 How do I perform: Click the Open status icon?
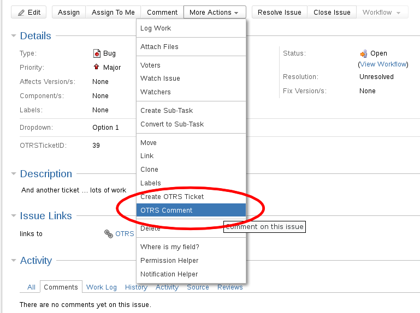pyautogui.click(x=364, y=53)
